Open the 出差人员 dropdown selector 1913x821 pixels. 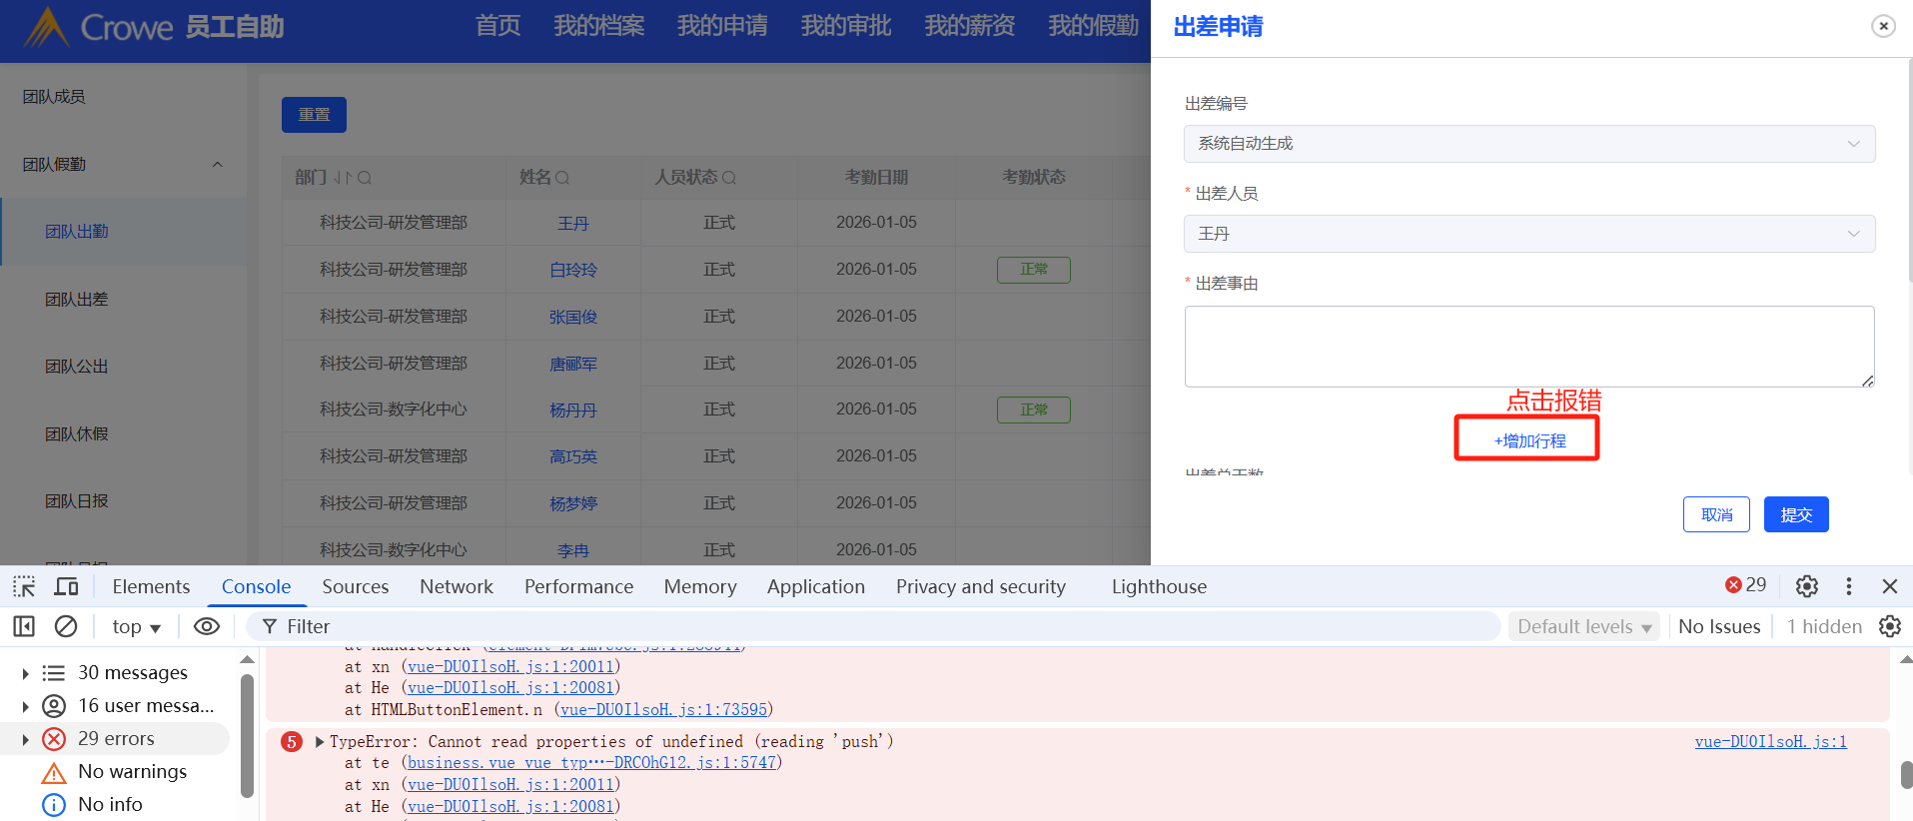tap(1528, 234)
